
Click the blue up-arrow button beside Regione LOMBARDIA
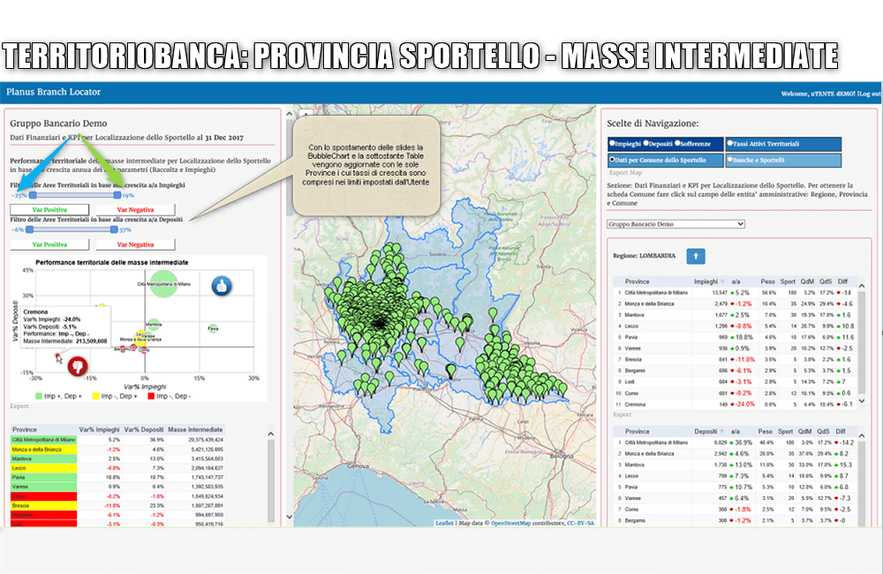(696, 256)
